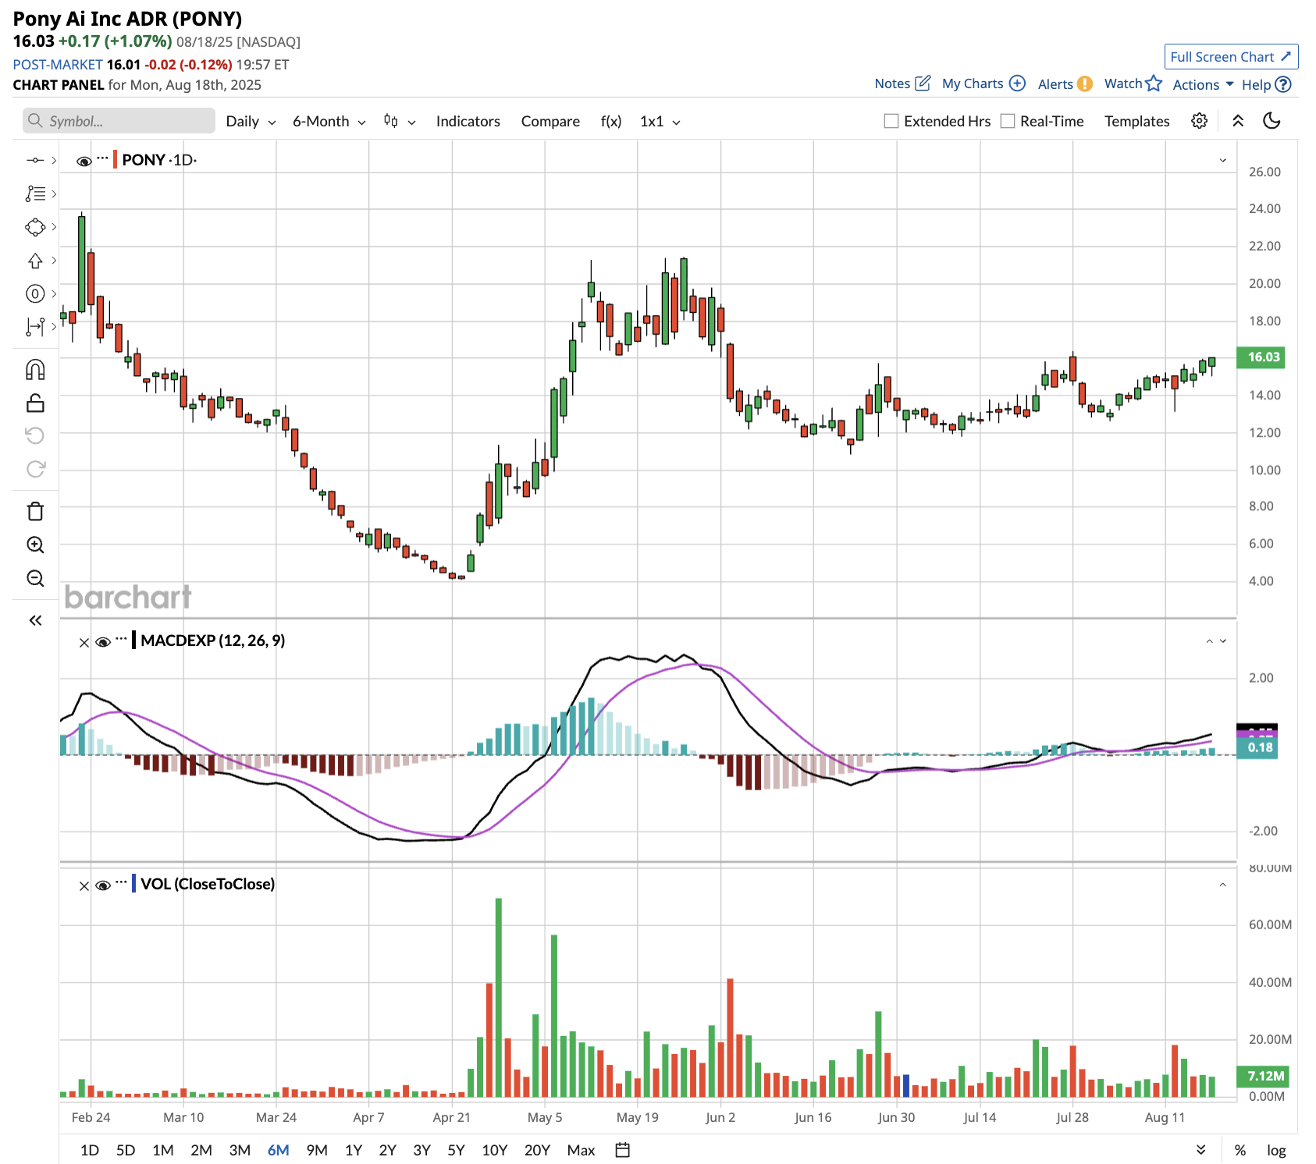The width and height of the screenshot is (1316, 1164).
Task: Open VOL indicator options three dots
Action: [121, 882]
